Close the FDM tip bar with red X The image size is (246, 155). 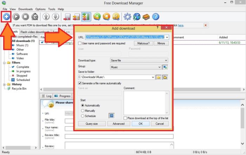(x=206, y=25)
